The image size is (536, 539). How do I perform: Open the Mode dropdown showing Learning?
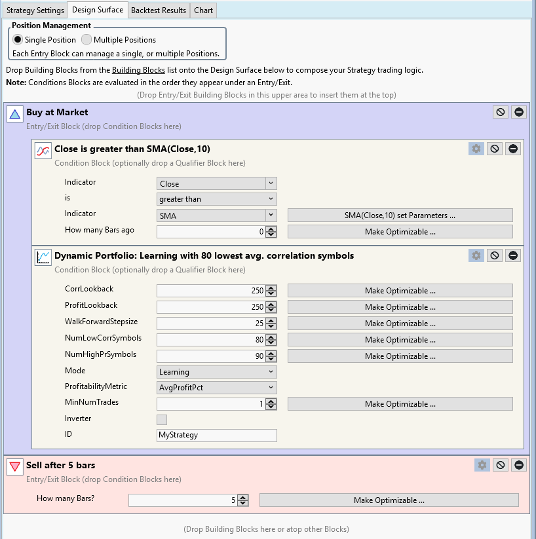click(217, 372)
